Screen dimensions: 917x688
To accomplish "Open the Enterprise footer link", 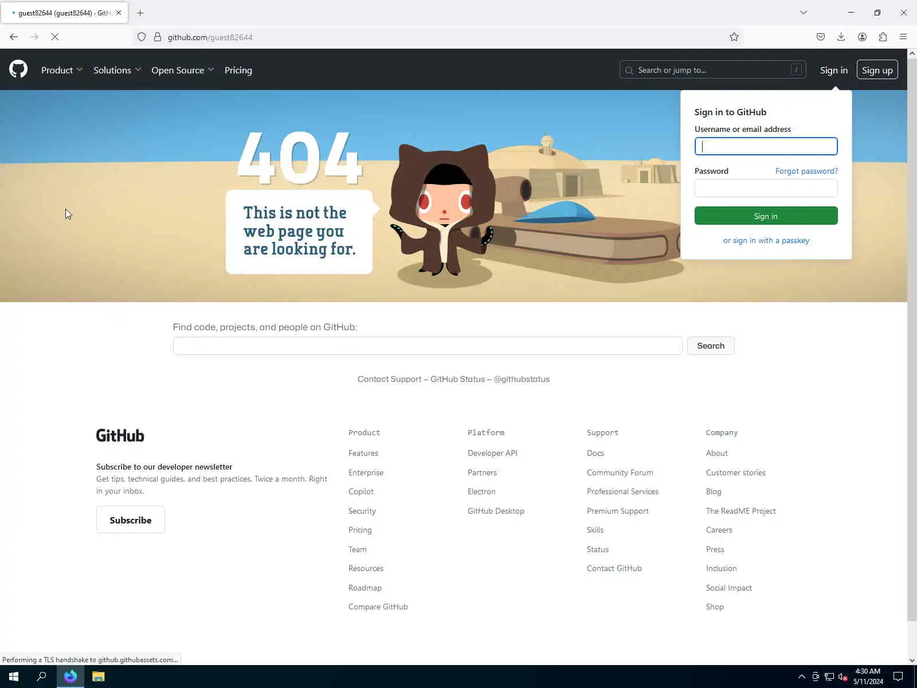I will pos(366,472).
